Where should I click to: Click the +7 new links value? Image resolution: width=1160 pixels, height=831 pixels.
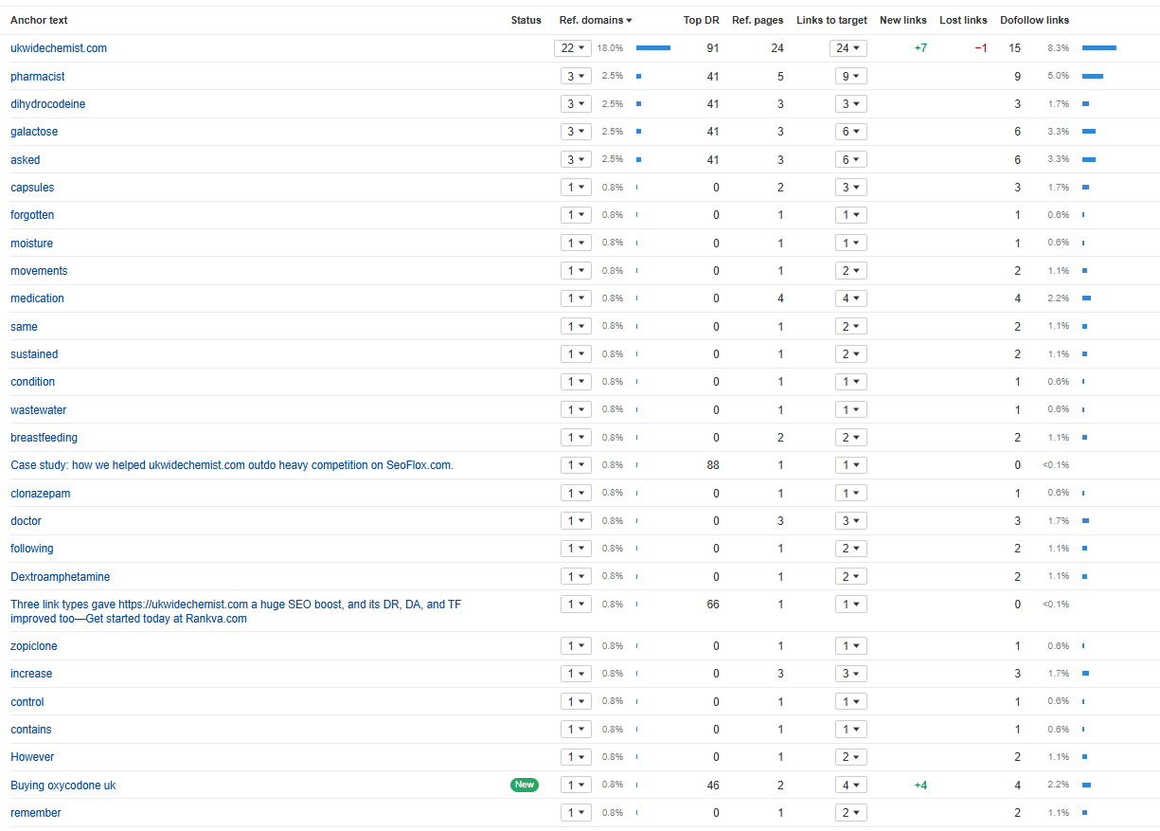[x=920, y=48]
